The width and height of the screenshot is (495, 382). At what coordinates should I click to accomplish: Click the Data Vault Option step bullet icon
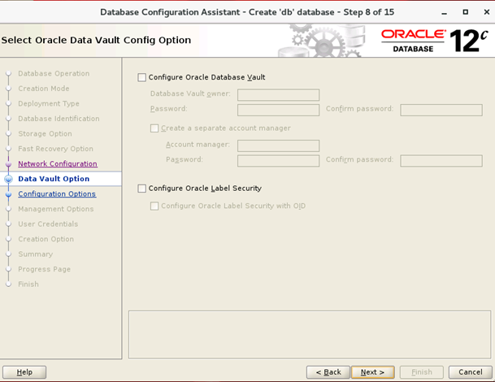pos(8,179)
